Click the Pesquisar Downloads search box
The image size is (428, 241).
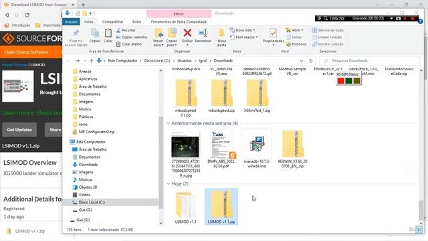click(370, 61)
